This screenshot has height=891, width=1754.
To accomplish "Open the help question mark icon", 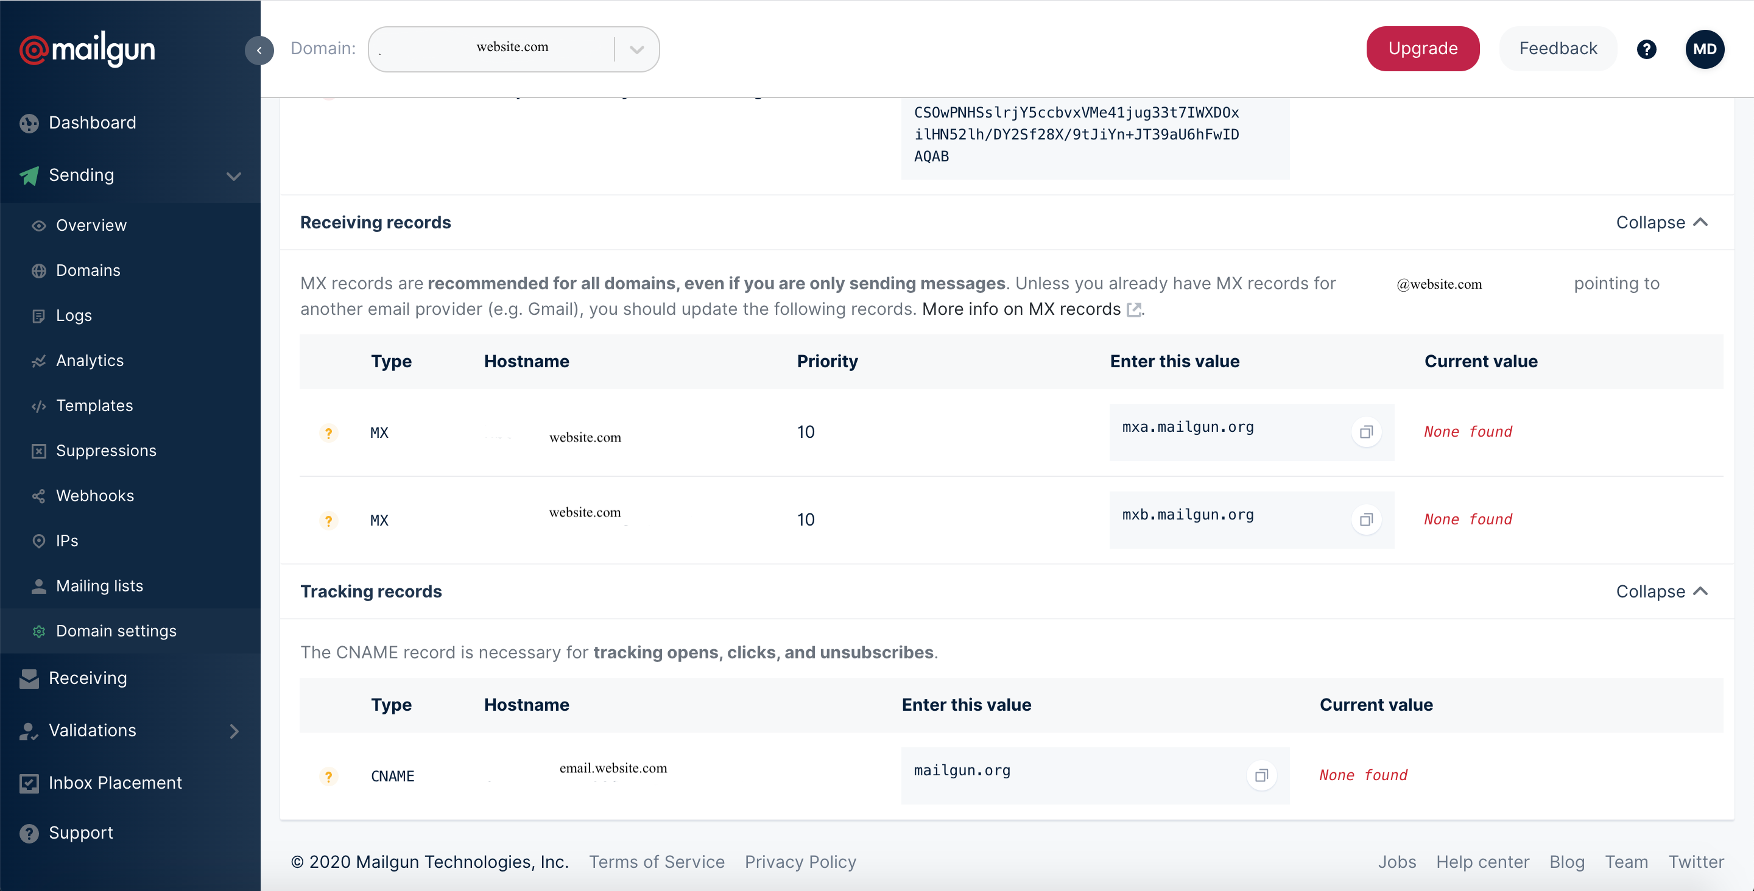I will point(1646,49).
